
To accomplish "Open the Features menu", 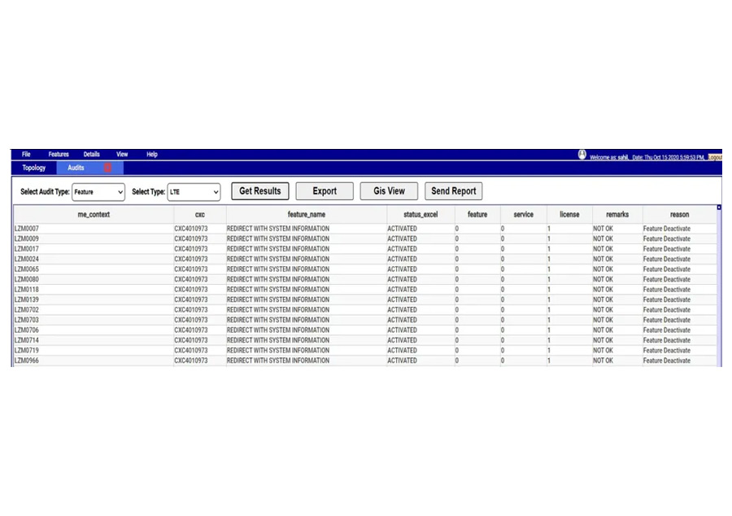I will coord(58,154).
